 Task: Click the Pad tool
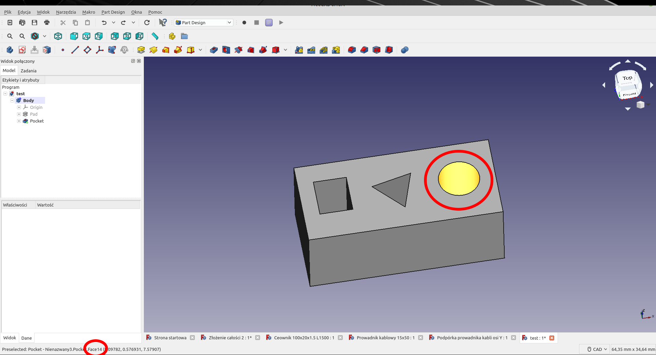tap(141, 50)
